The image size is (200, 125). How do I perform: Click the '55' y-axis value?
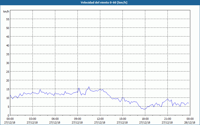coord(8,19)
